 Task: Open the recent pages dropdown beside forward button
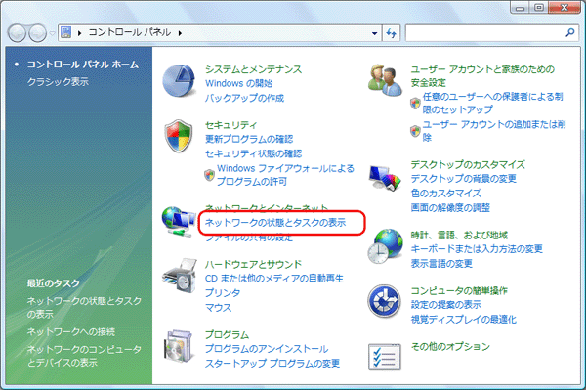tap(52, 33)
